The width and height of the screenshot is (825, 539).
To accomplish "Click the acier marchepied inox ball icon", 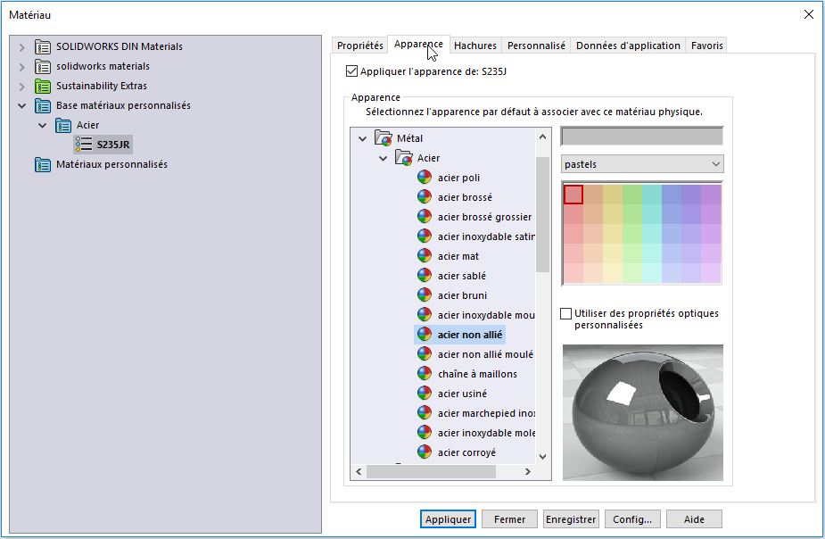I will [425, 413].
